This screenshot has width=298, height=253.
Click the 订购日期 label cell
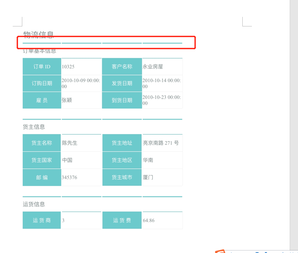(x=42, y=83)
